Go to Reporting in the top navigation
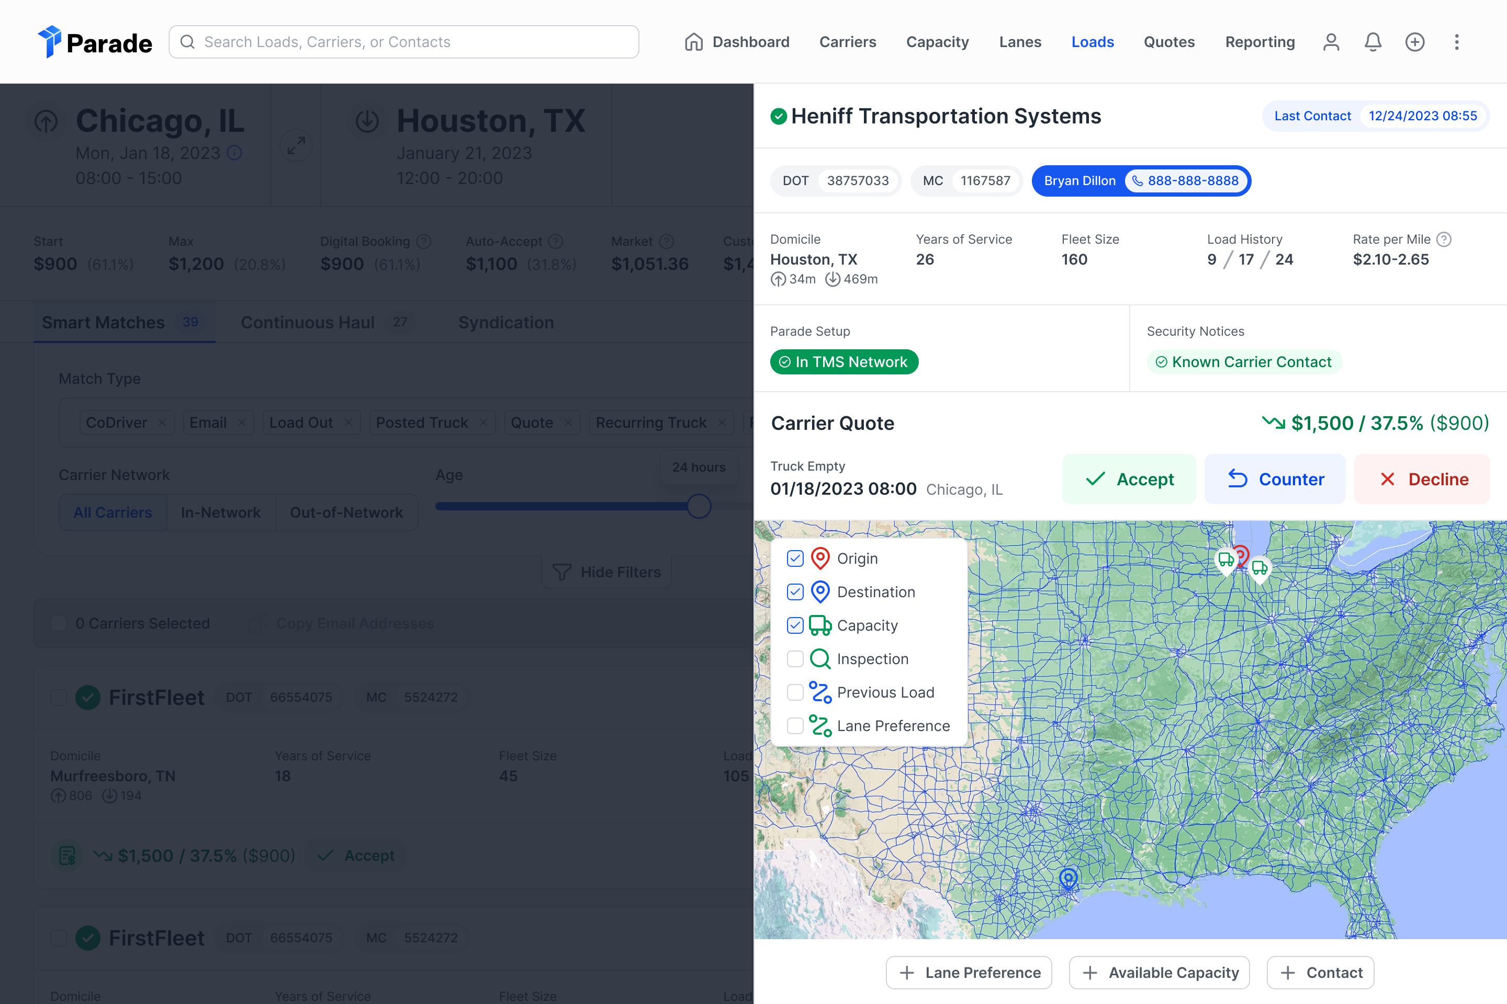Viewport: 1507px width, 1004px height. [1259, 42]
